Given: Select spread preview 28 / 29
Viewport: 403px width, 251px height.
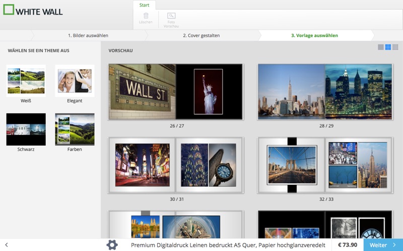Looking at the screenshot, I should (x=325, y=92).
